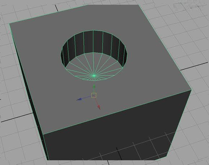Click the green Y-axis arrow of manipulator
The image size is (209, 165).
[x=94, y=86]
